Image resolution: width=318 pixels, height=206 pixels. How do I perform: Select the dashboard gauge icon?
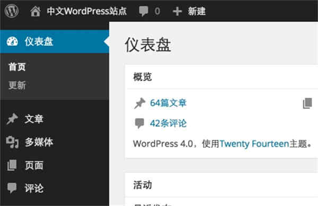pyautogui.click(x=12, y=41)
